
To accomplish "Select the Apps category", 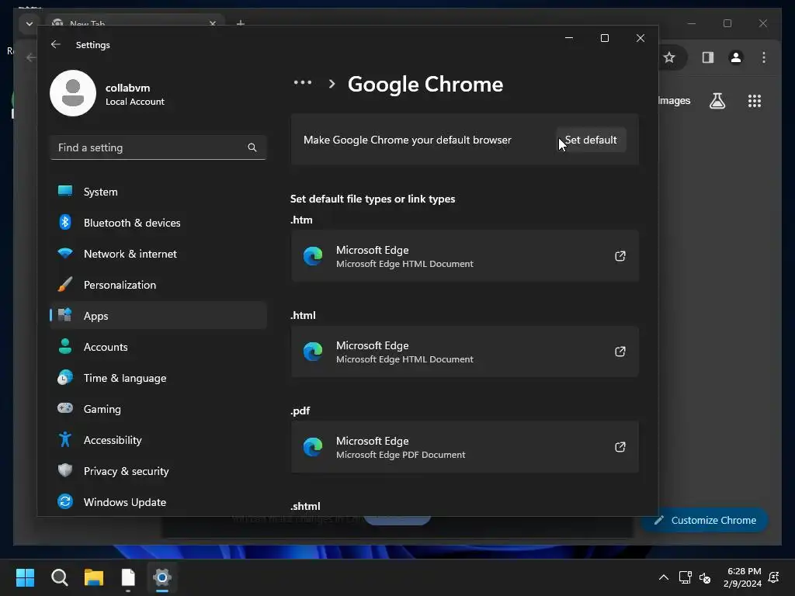I will 158,316.
